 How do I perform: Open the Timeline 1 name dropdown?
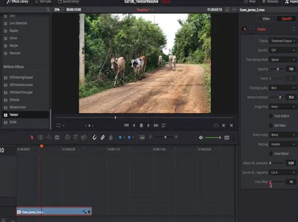tap(145, 10)
